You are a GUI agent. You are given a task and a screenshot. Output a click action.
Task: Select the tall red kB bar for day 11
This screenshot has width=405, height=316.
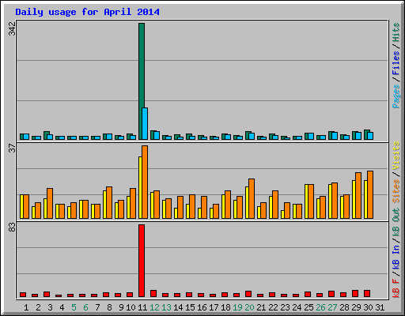click(x=142, y=261)
